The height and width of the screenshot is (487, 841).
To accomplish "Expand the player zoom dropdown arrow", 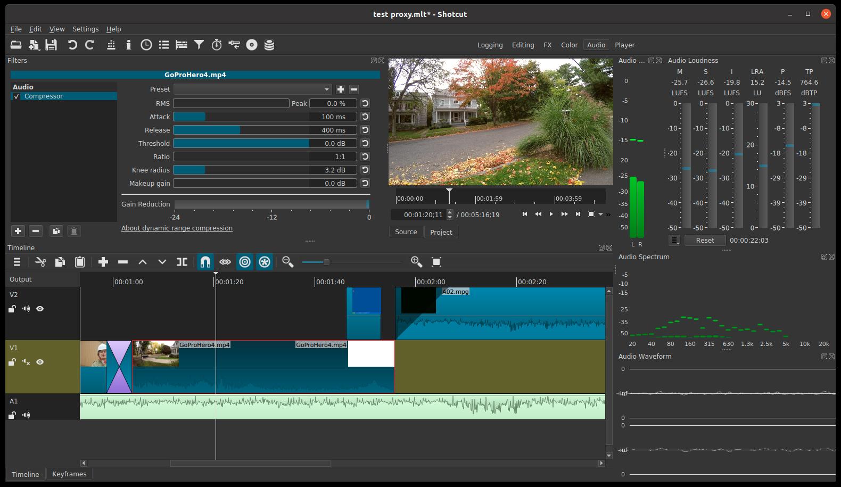I will click(601, 214).
